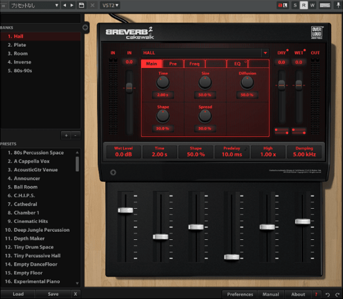Select the 2. Plate bank
343x299 pixels.
point(41,45)
